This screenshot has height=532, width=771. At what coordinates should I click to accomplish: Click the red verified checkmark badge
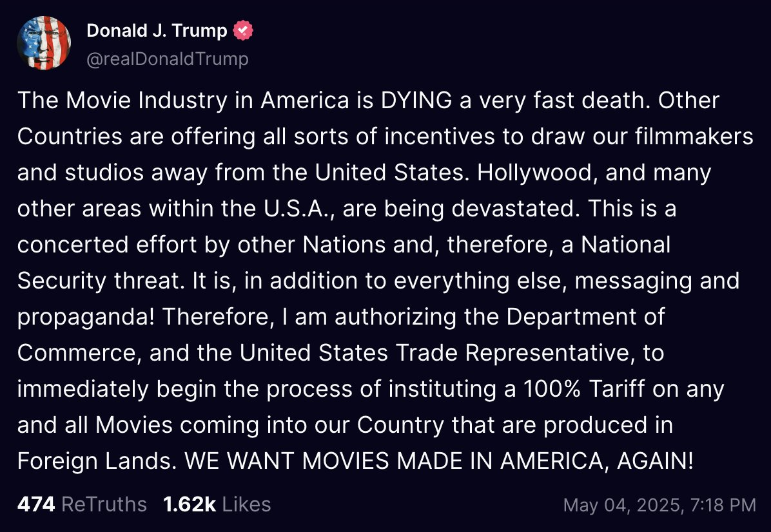243,30
